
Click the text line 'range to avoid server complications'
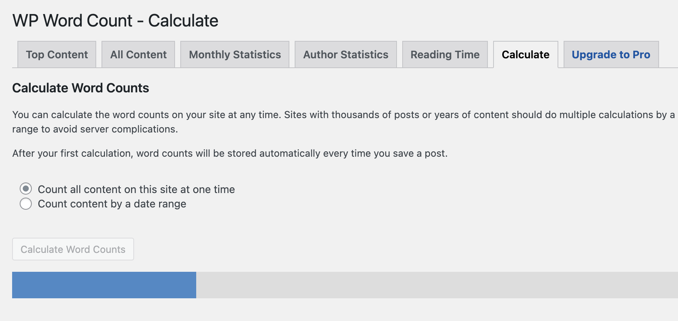[x=95, y=129]
